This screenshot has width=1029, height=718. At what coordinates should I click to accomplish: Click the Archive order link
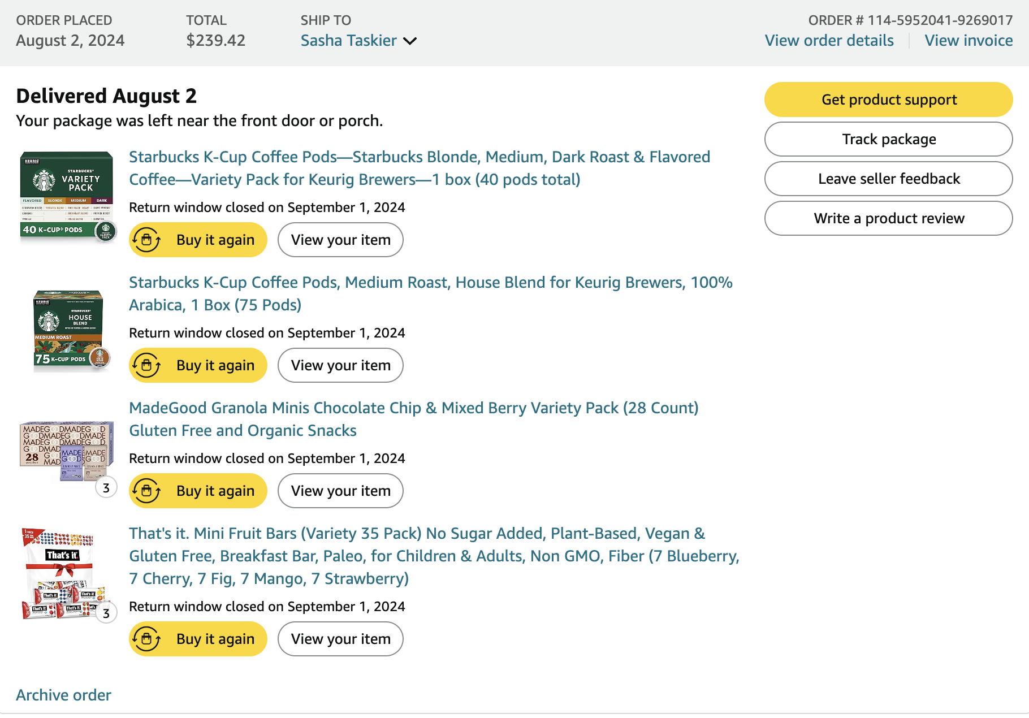click(x=63, y=695)
